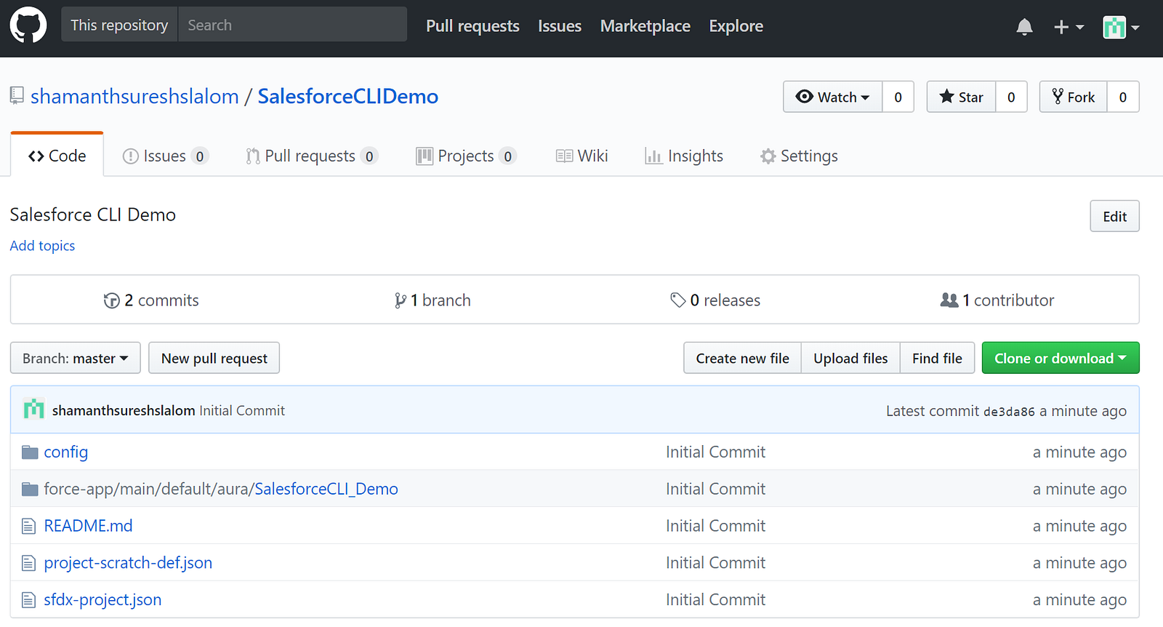
Task: Star this repository
Action: (961, 97)
